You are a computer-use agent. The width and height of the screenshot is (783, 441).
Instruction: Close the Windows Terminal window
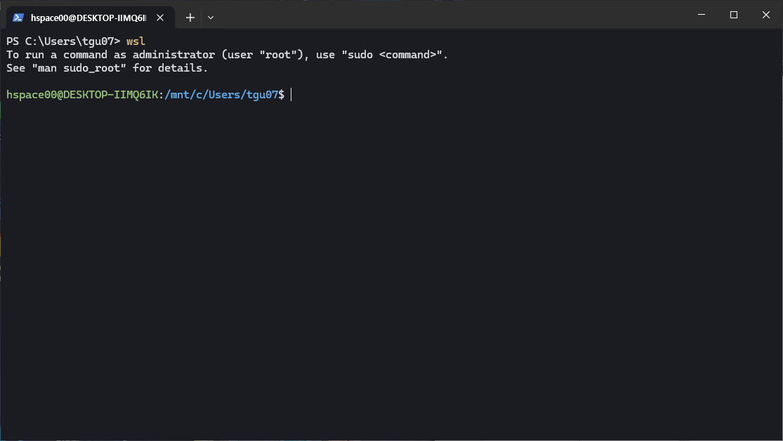766,15
